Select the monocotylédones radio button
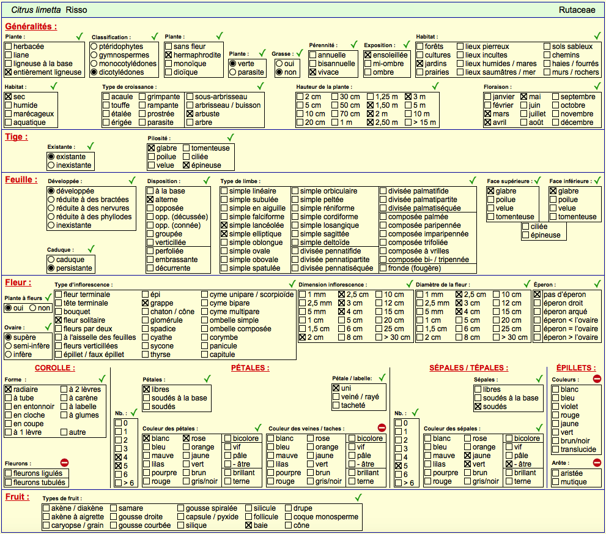 tap(94, 64)
